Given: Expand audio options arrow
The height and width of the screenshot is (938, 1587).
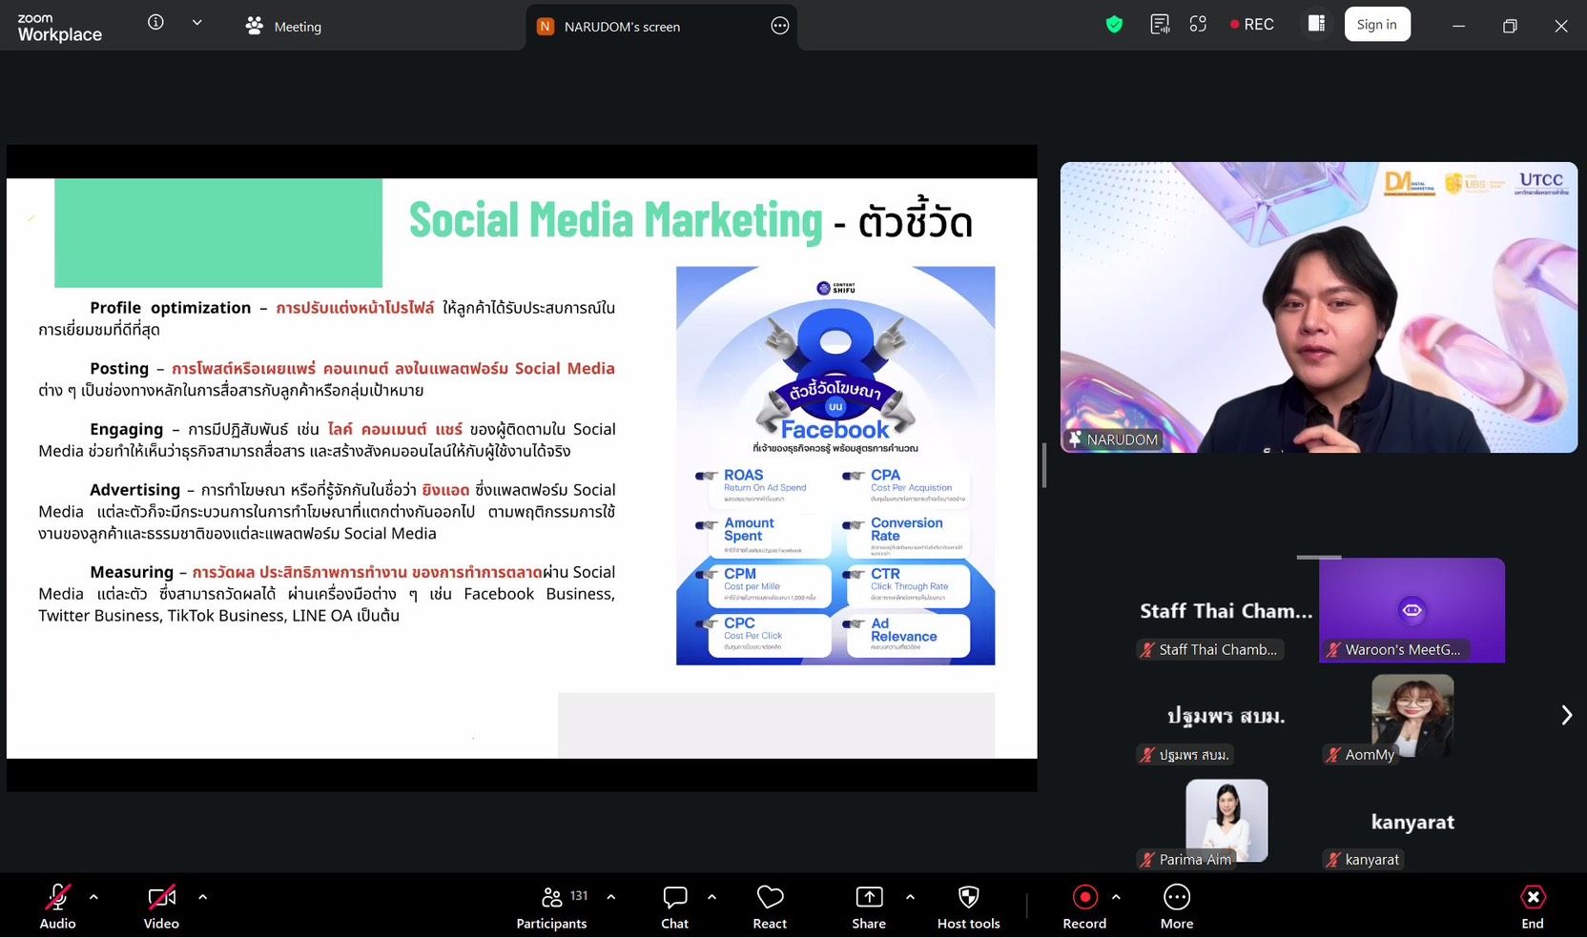Looking at the screenshot, I should (x=93, y=897).
